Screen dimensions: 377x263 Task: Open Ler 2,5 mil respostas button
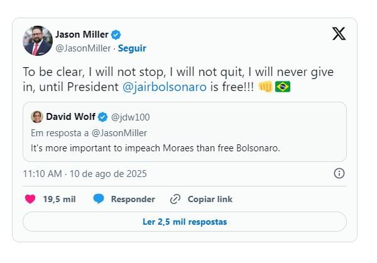pos(185,222)
